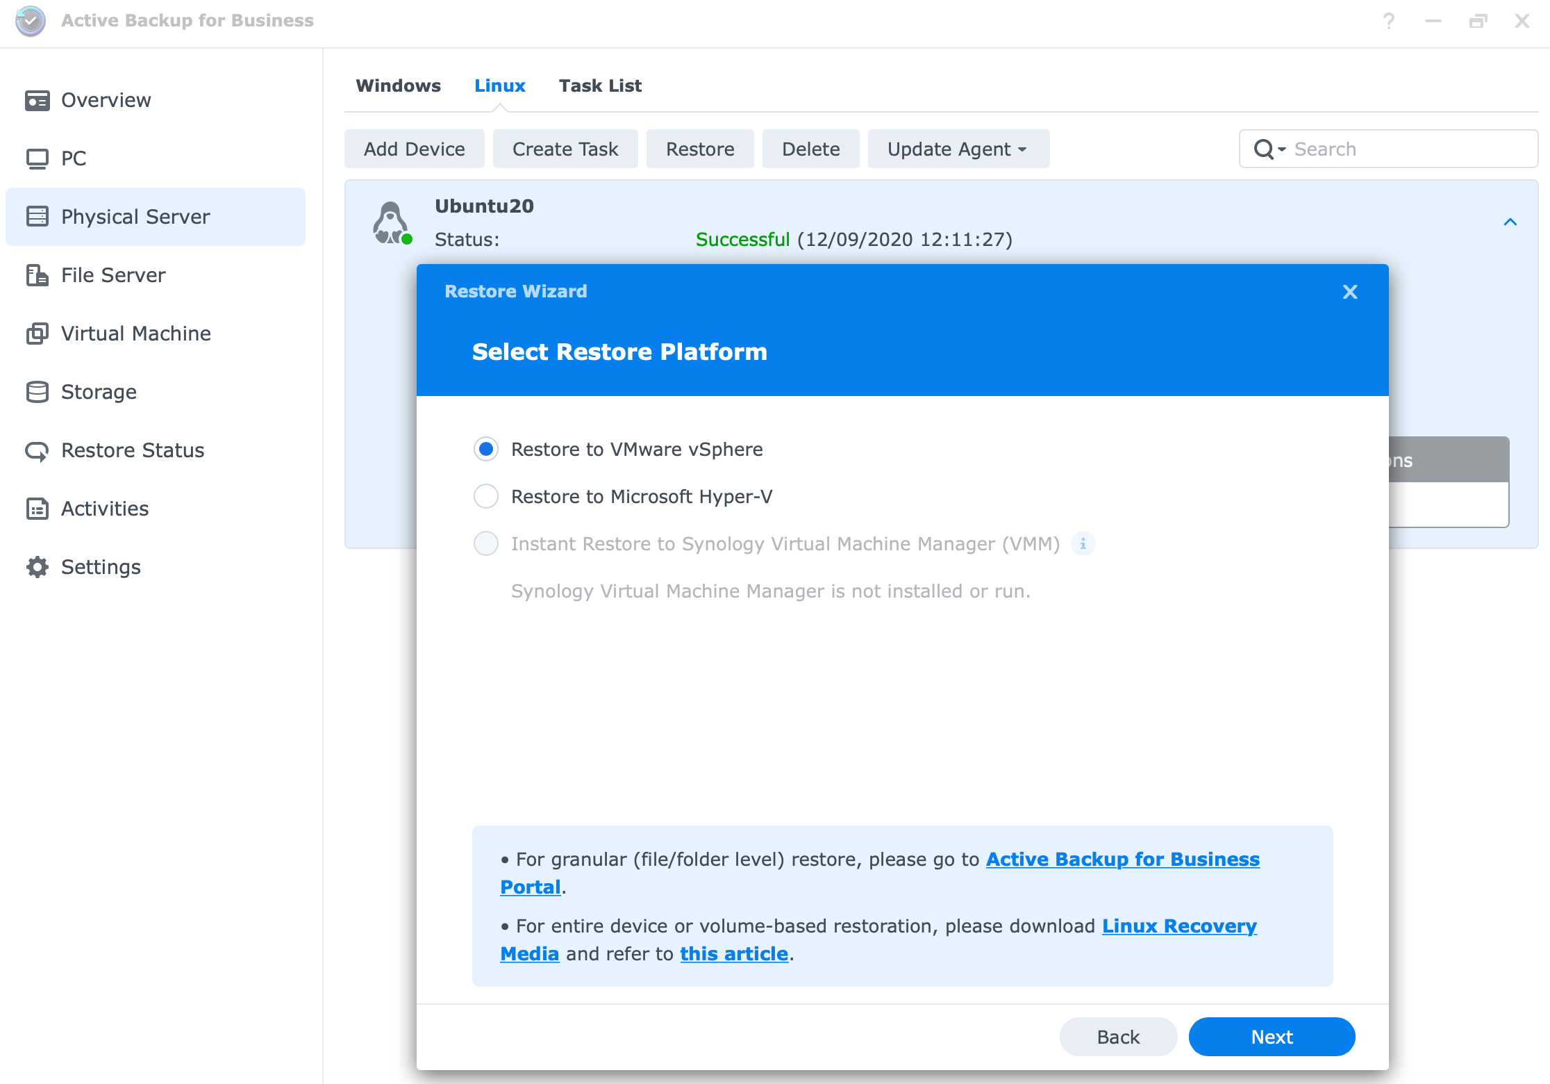The width and height of the screenshot is (1550, 1084).
Task: Select Restore to VMware vSphere radio button
Action: tap(486, 449)
